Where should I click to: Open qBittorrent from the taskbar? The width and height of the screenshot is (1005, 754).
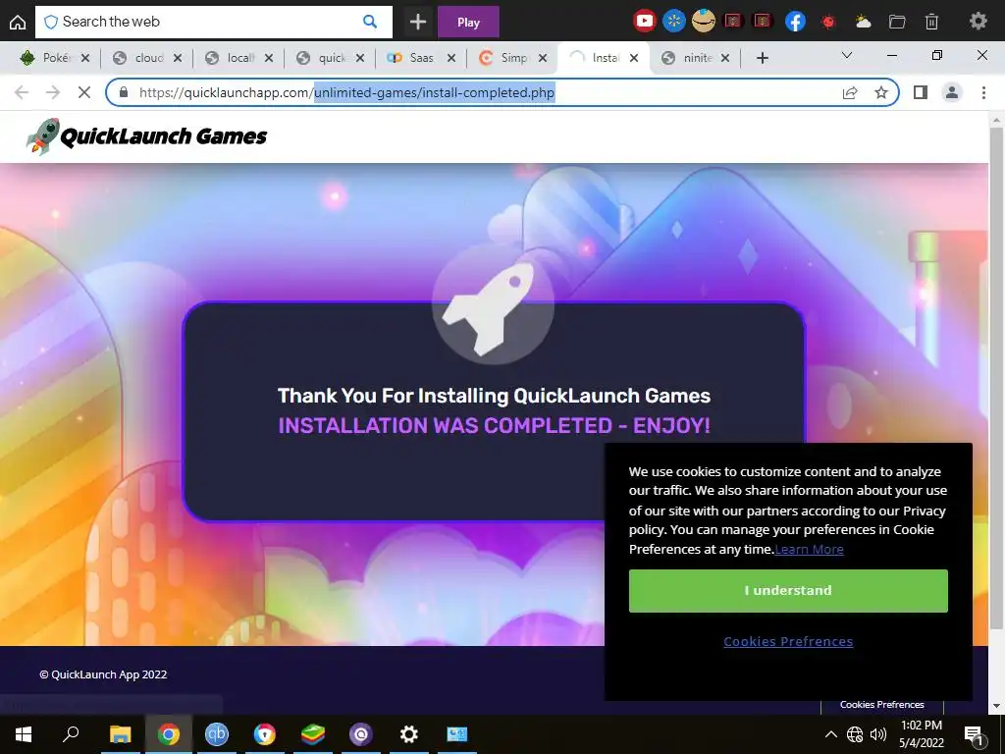(217, 734)
